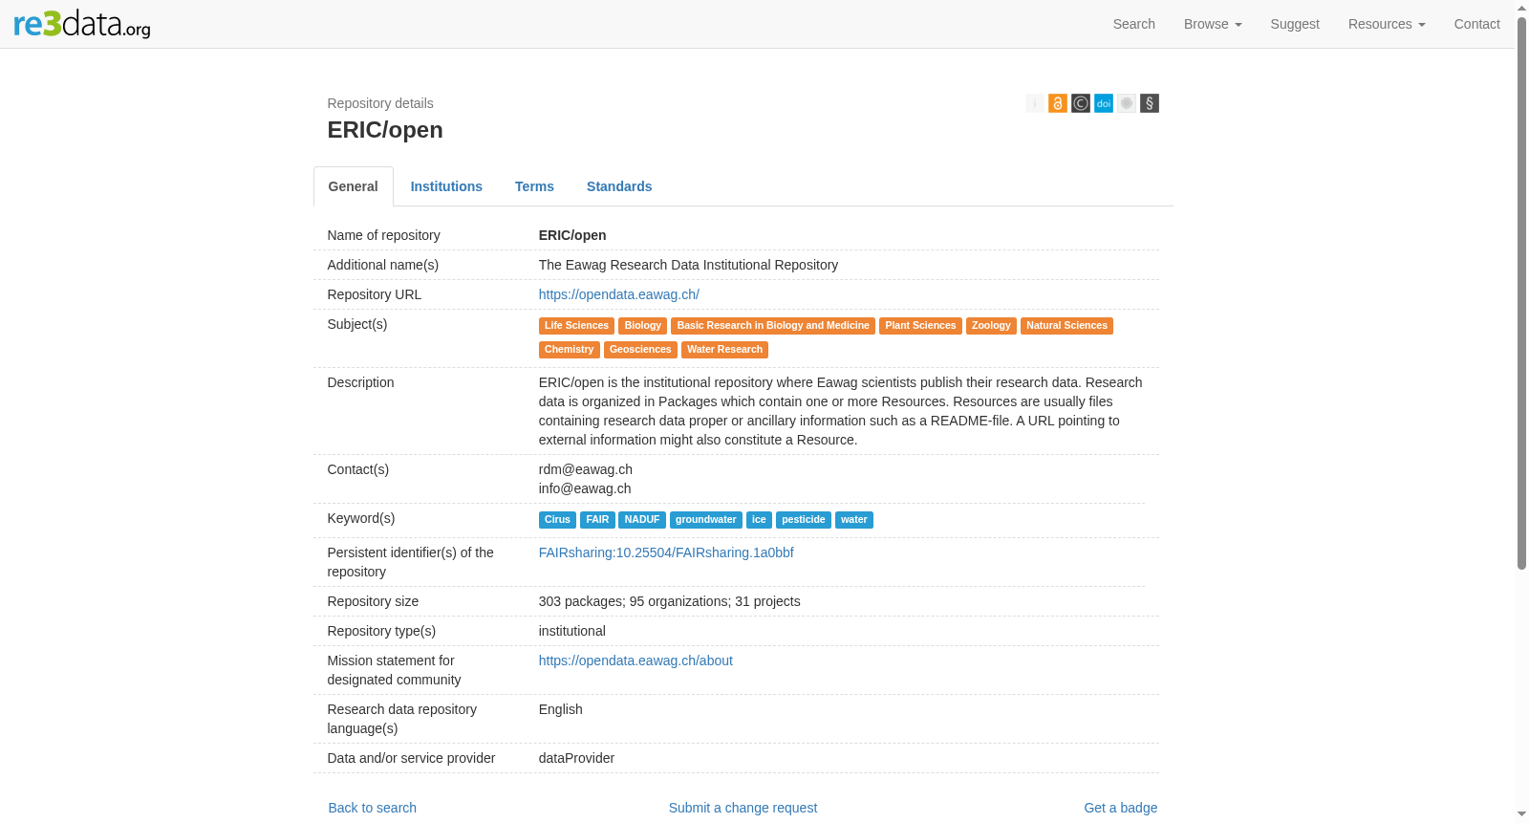The width and height of the screenshot is (1529, 823).
Task: Select the General tab
Action: (x=354, y=186)
